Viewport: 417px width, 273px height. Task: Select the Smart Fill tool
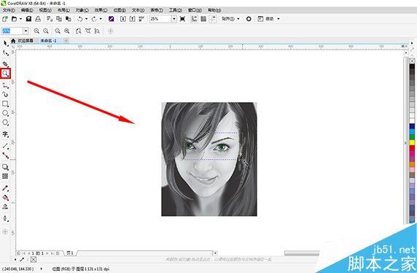(x=5, y=207)
